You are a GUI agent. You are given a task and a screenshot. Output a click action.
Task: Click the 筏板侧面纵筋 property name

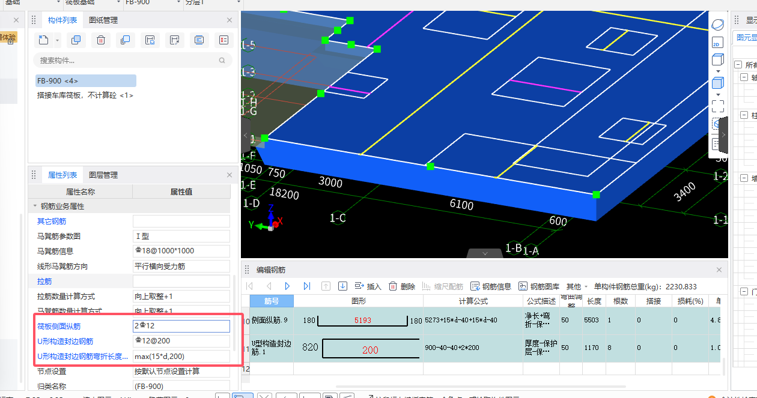59,327
